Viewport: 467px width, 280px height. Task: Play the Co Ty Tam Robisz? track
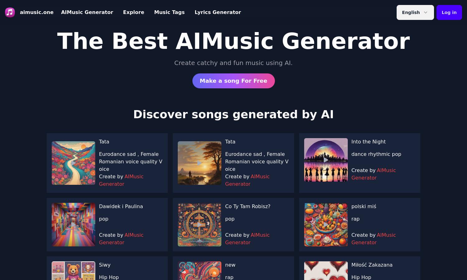200,225
